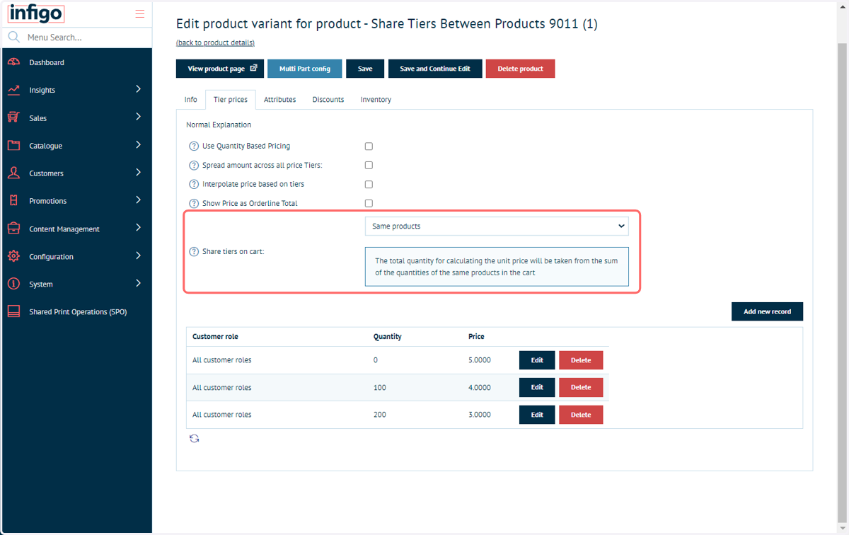The width and height of the screenshot is (849, 535).
Task: Click the View product page button
Action: click(x=220, y=69)
